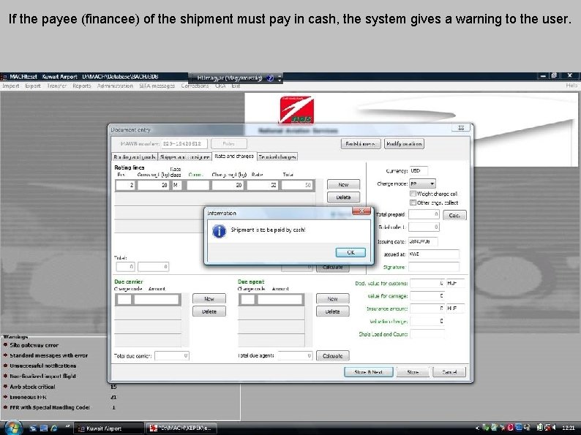This screenshot has width=581, height=435.
Task: Click the Cancel button in Document entry
Action: coord(449,372)
